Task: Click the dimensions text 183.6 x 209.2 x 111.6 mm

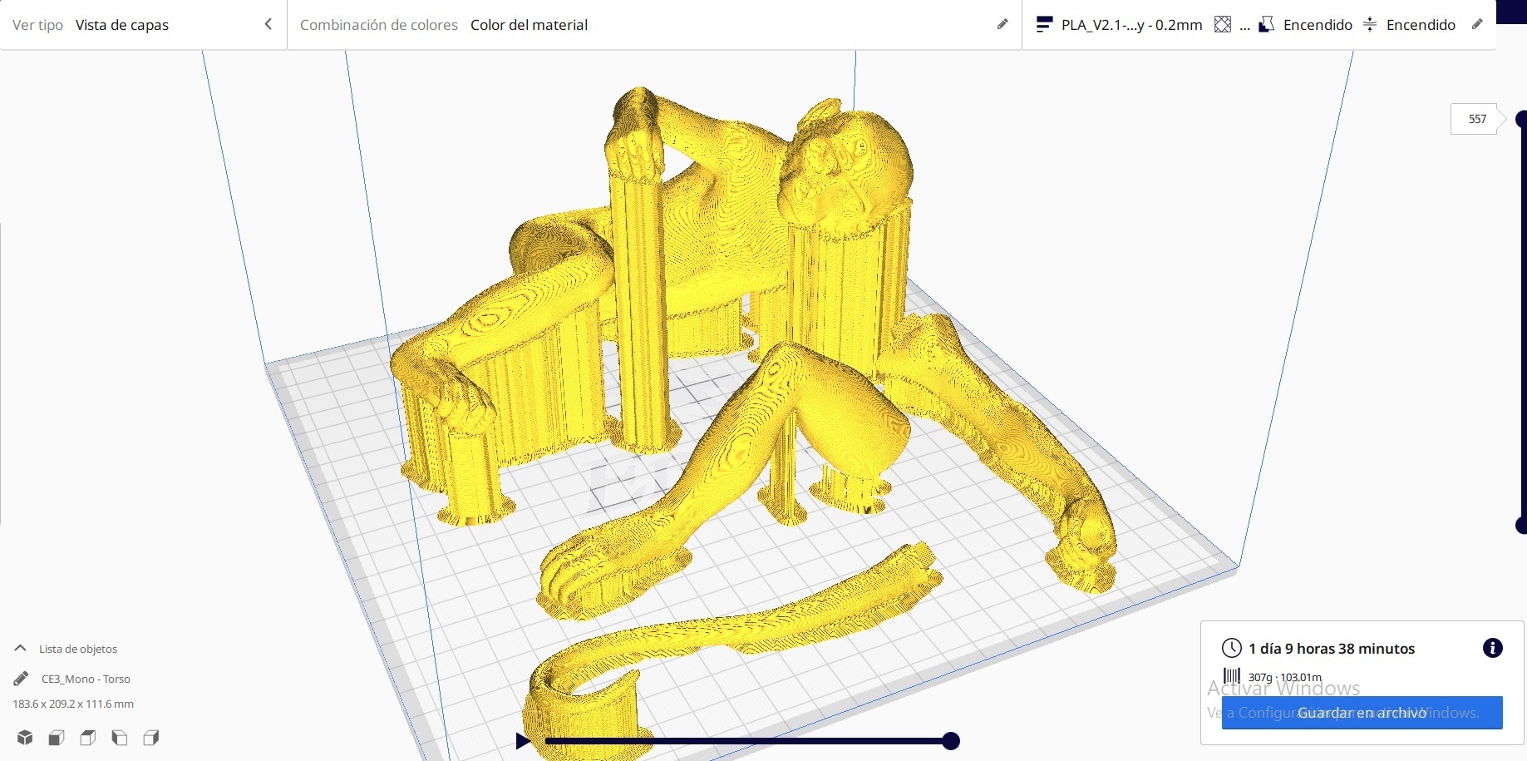Action: [73, 704]
